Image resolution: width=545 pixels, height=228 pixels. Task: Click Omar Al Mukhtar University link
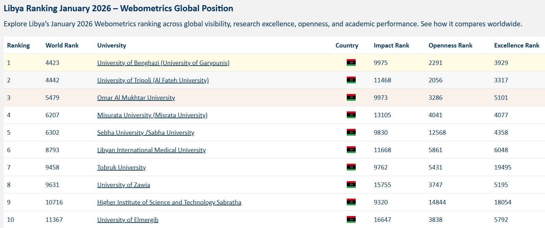coord(136,98)
